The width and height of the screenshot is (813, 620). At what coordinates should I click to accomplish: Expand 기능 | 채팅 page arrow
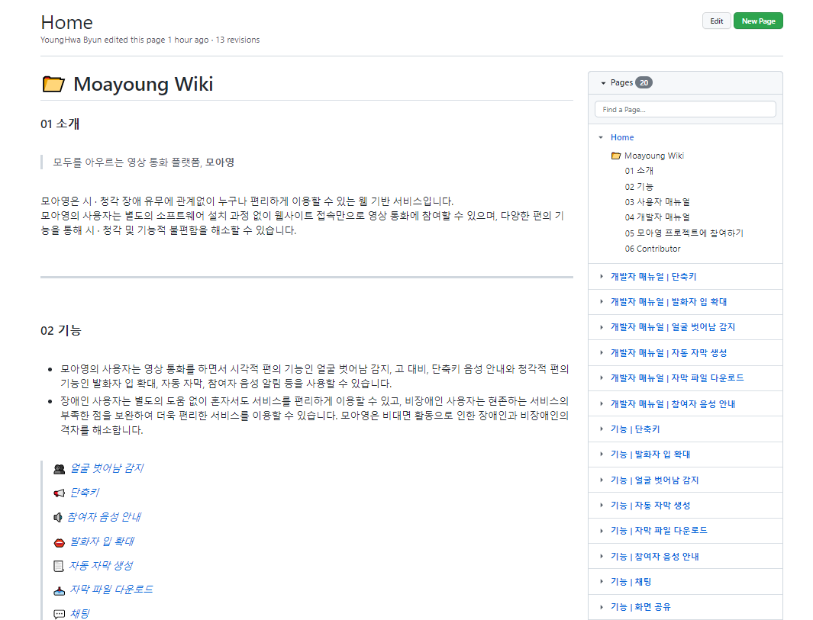tap(602, 582)
